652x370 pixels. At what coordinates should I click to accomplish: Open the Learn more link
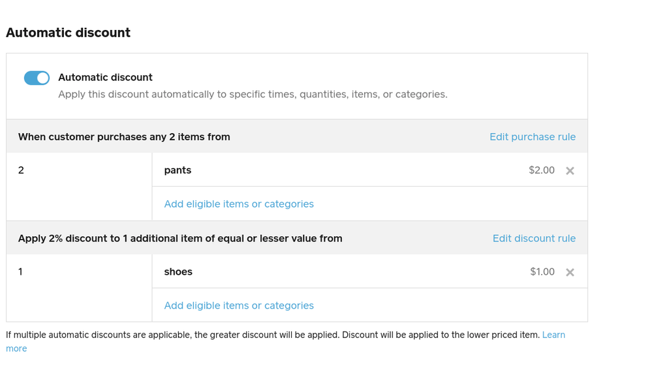553,335
